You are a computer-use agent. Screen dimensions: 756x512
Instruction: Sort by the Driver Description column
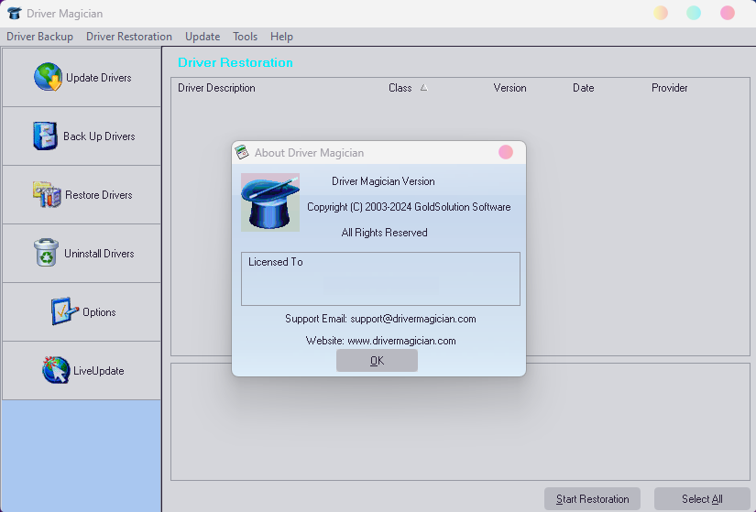pos(216,88)
